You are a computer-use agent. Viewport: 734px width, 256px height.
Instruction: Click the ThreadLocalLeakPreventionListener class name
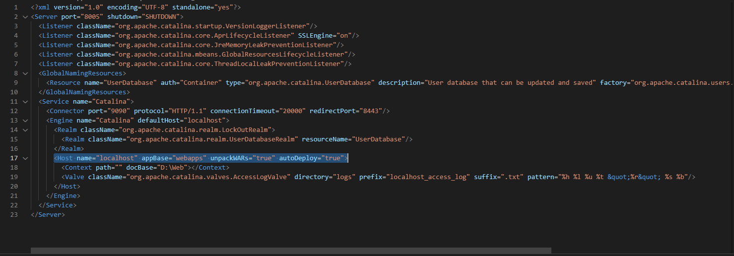(x=229, y=64)
